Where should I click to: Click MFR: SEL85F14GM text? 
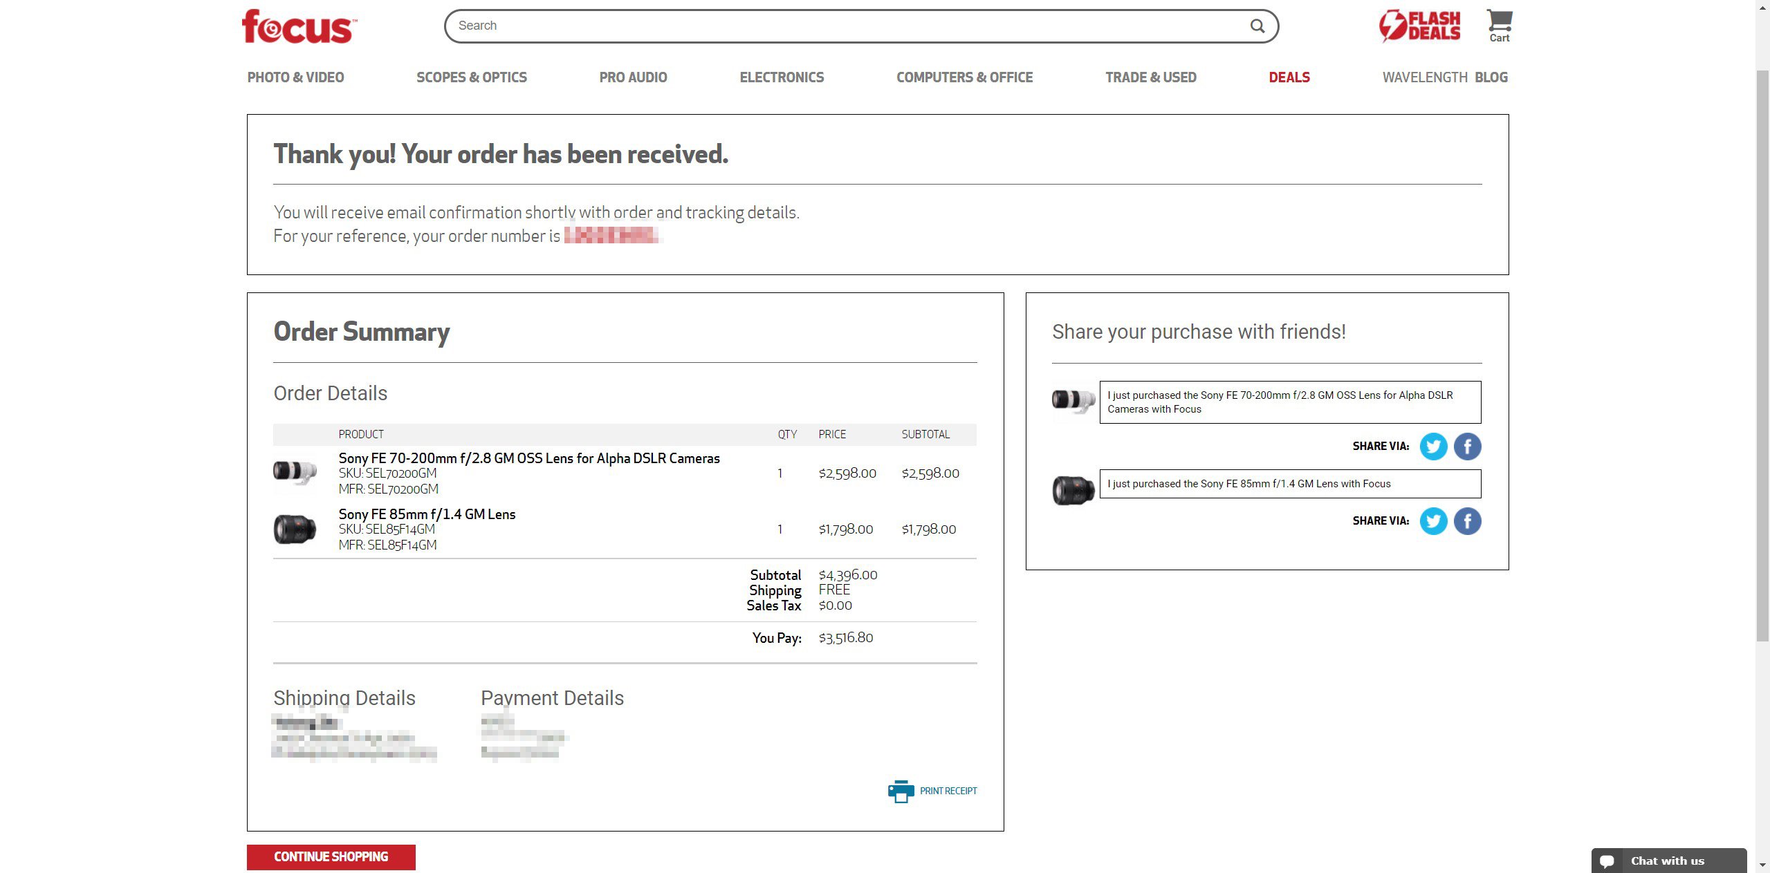point(387,545)
